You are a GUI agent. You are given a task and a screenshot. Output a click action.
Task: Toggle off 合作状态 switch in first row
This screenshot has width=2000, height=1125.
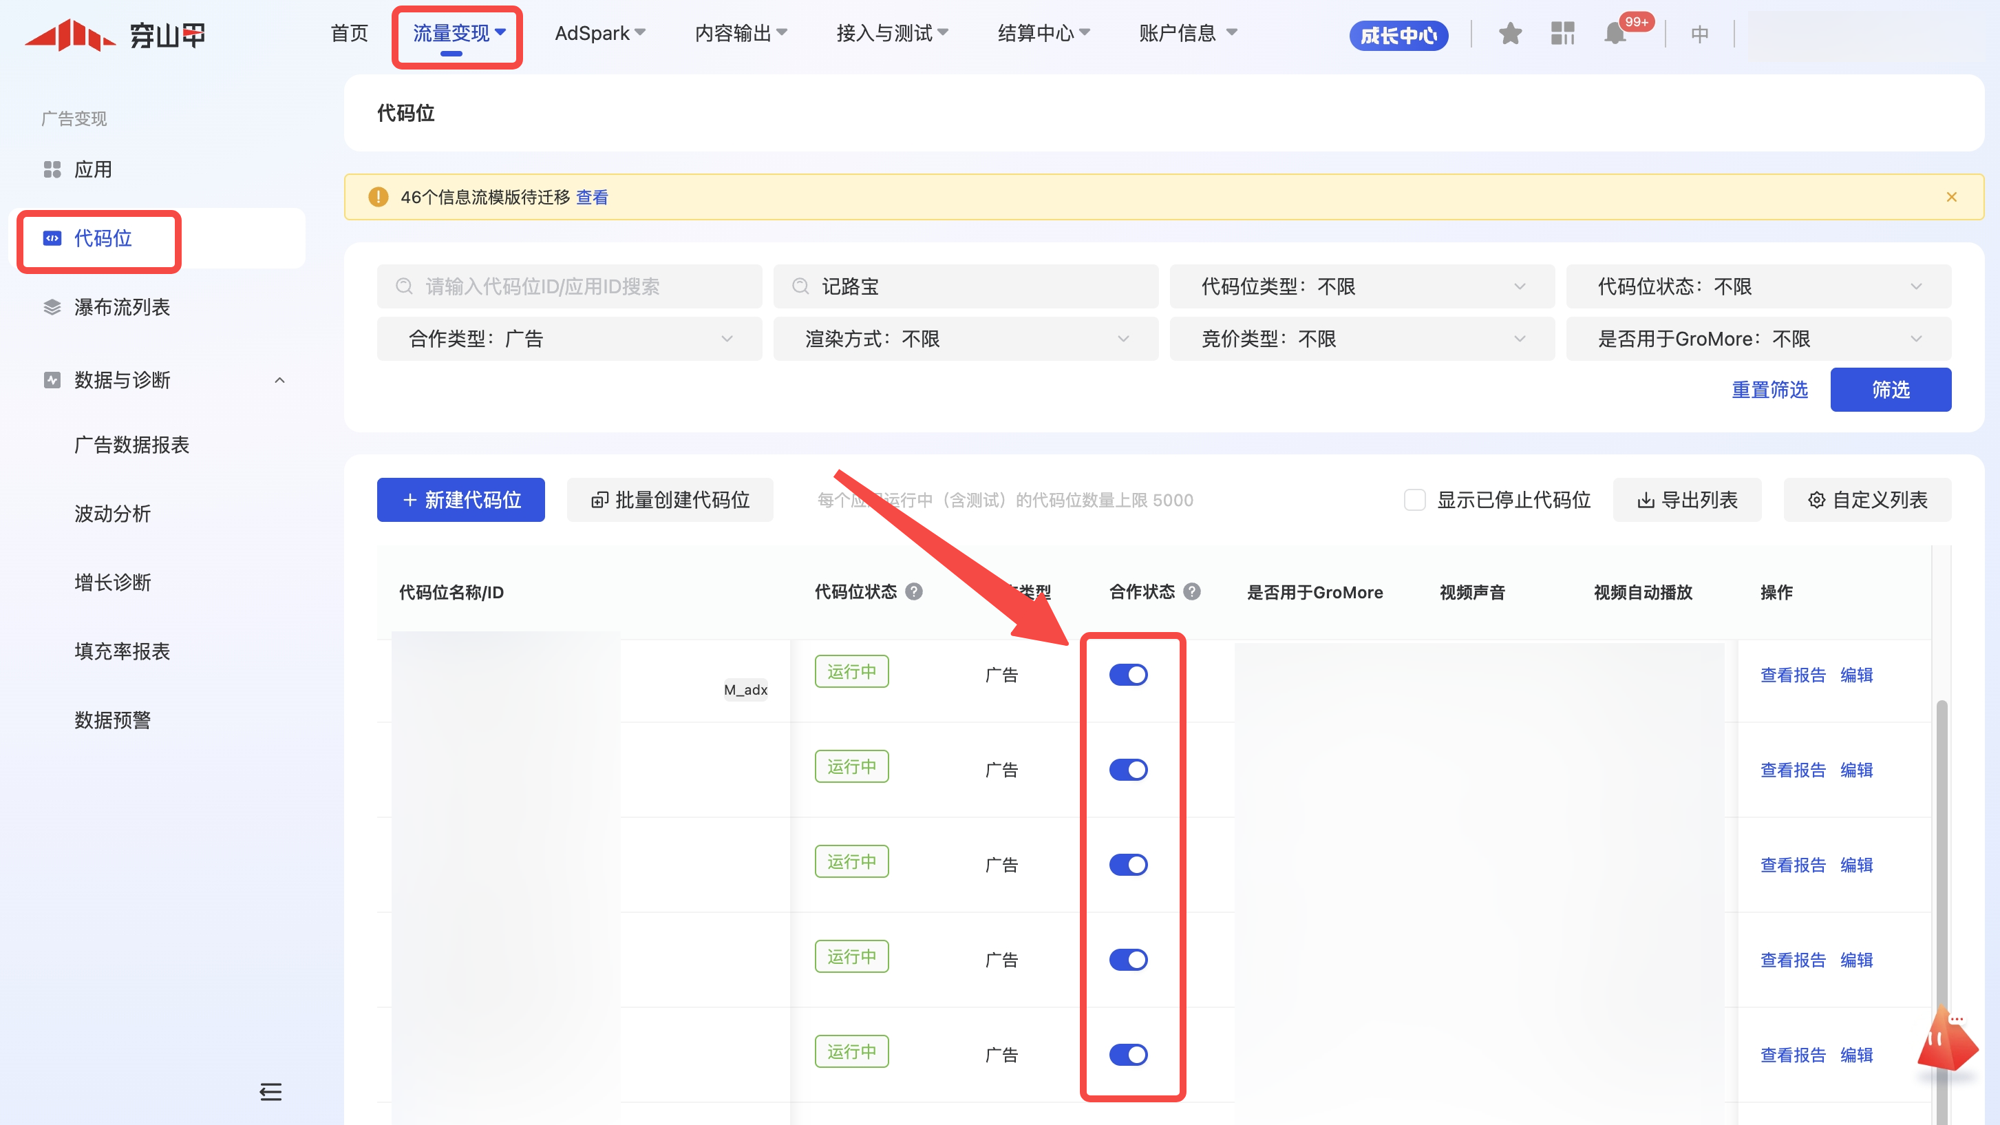(x=1128, y=674)
